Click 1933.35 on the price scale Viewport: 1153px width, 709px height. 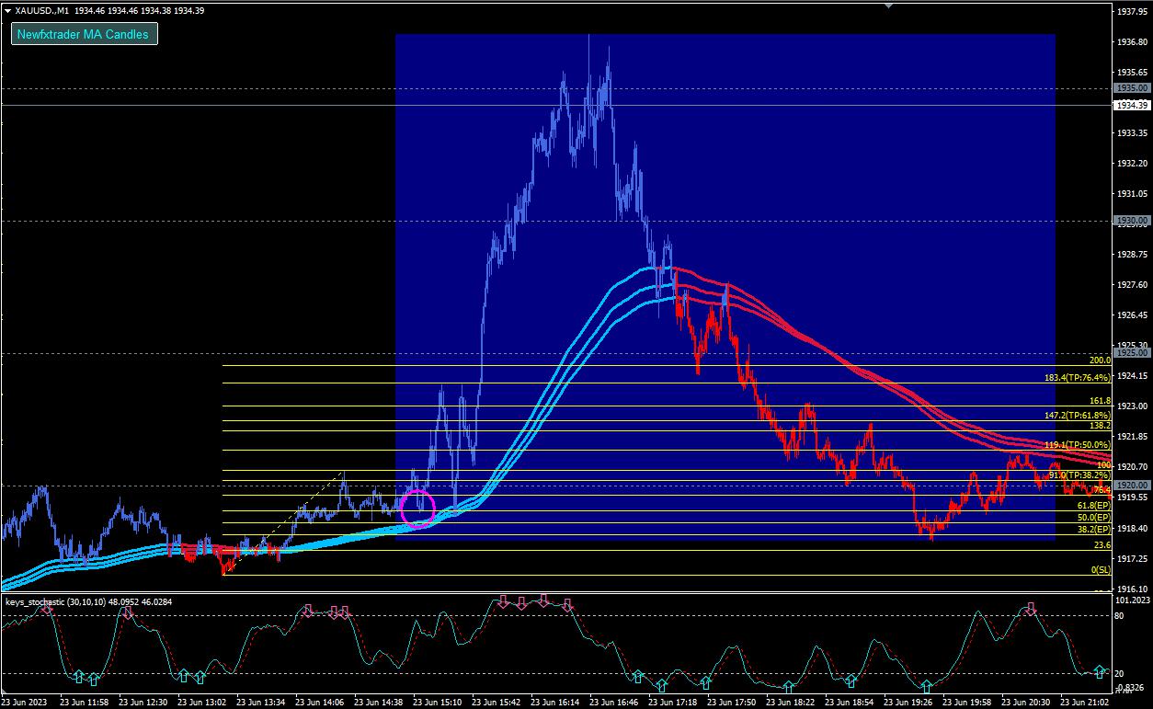1132,133
